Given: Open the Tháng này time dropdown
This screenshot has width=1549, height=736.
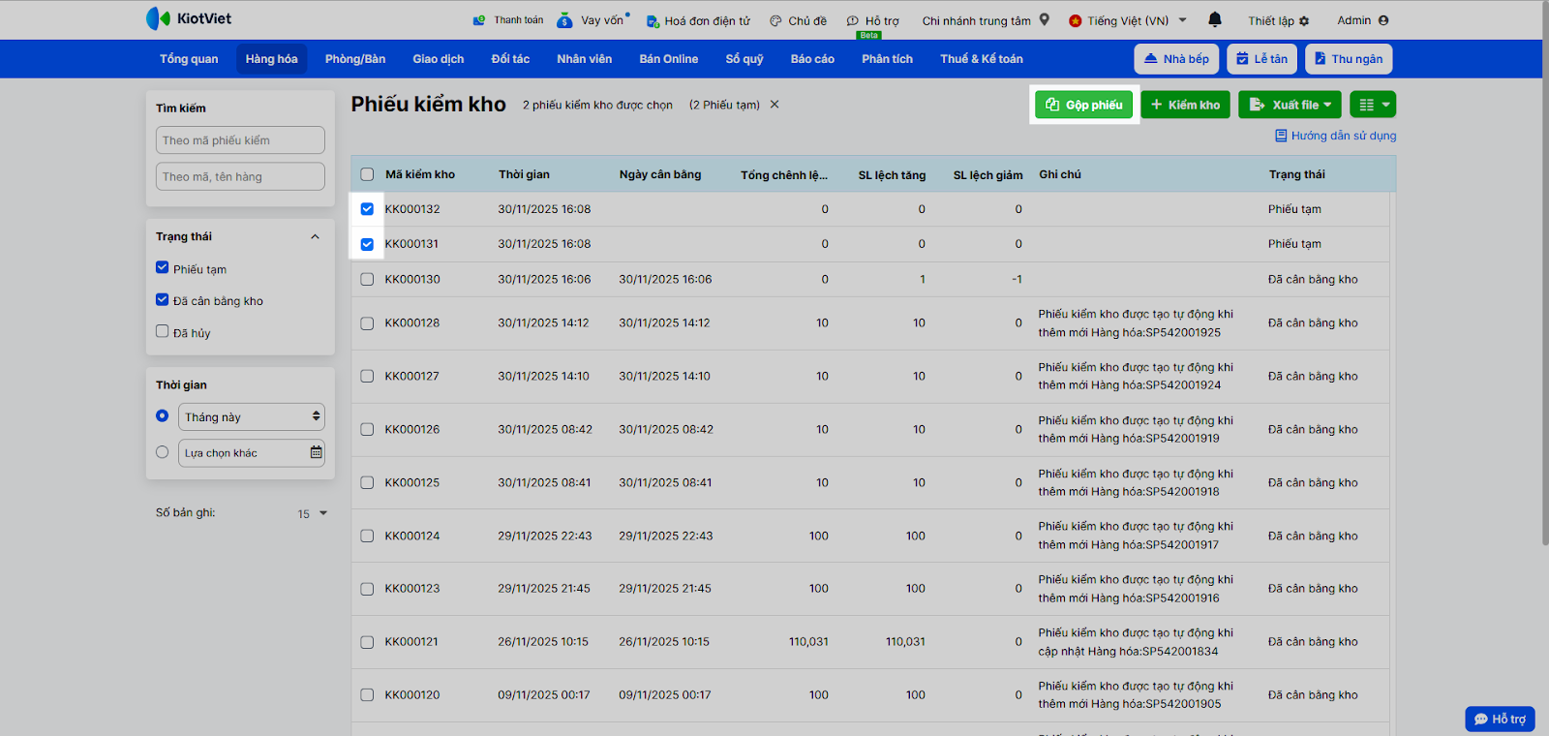Looking at the screenshot, I should pos(252,417).
